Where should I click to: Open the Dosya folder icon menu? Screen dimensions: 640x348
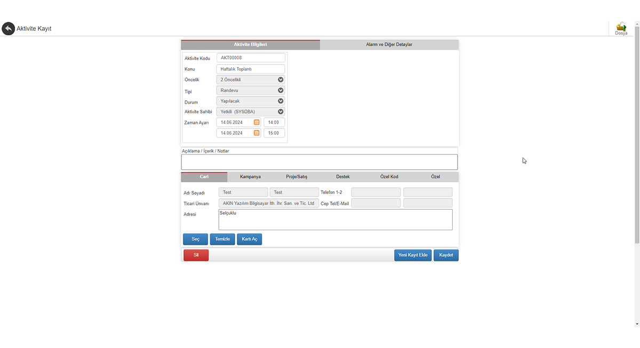pos(621,28)
